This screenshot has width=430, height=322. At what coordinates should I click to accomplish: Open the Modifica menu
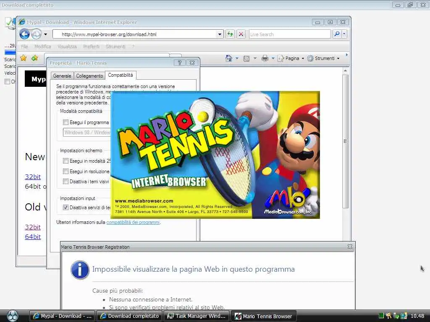click(x=43, y=47)
